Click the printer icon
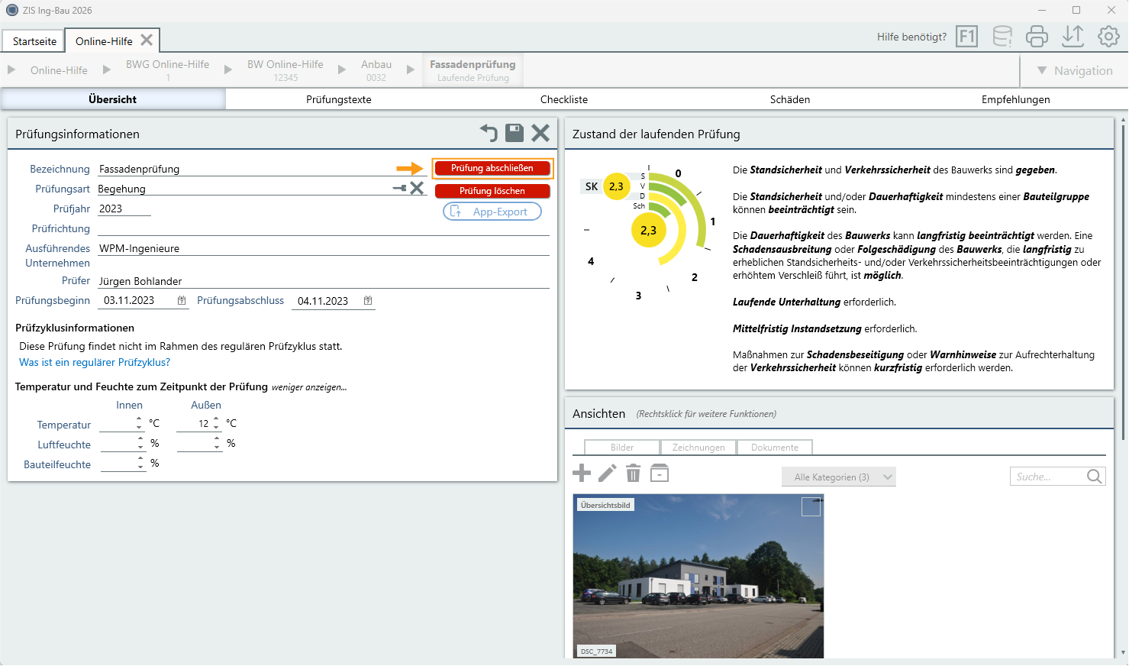The image size is (1129, 666). [1037, 36]
